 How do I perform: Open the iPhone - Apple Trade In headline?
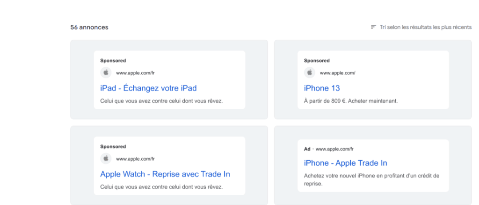(346, 163)
